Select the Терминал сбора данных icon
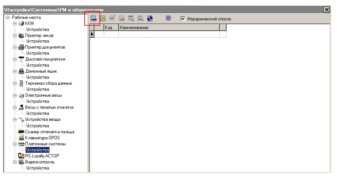337x179 pixels. point(21,83)
